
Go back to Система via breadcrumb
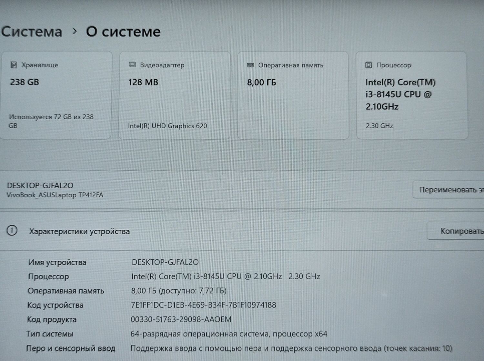pyautogui.click(x=32, y=32)
